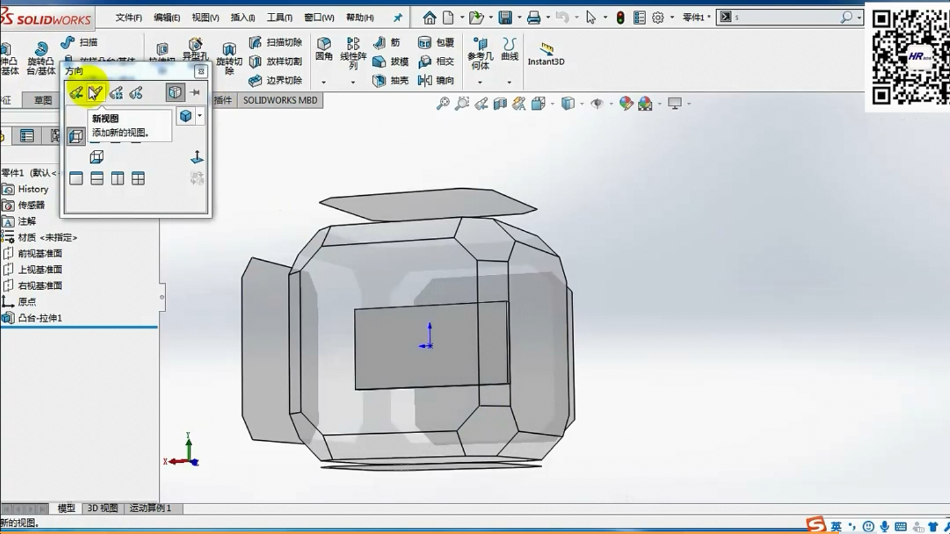Viewport: 950px width, 534px height.
Task: Switch to the SOLIDWORKS MBD tab
Action: [280, 100]
